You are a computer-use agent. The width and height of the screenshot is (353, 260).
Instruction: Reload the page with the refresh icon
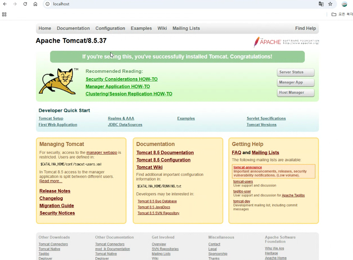pyautogui.click(x=25, y=4)
